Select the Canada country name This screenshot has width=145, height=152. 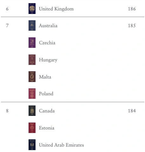(x=47, y=111)
